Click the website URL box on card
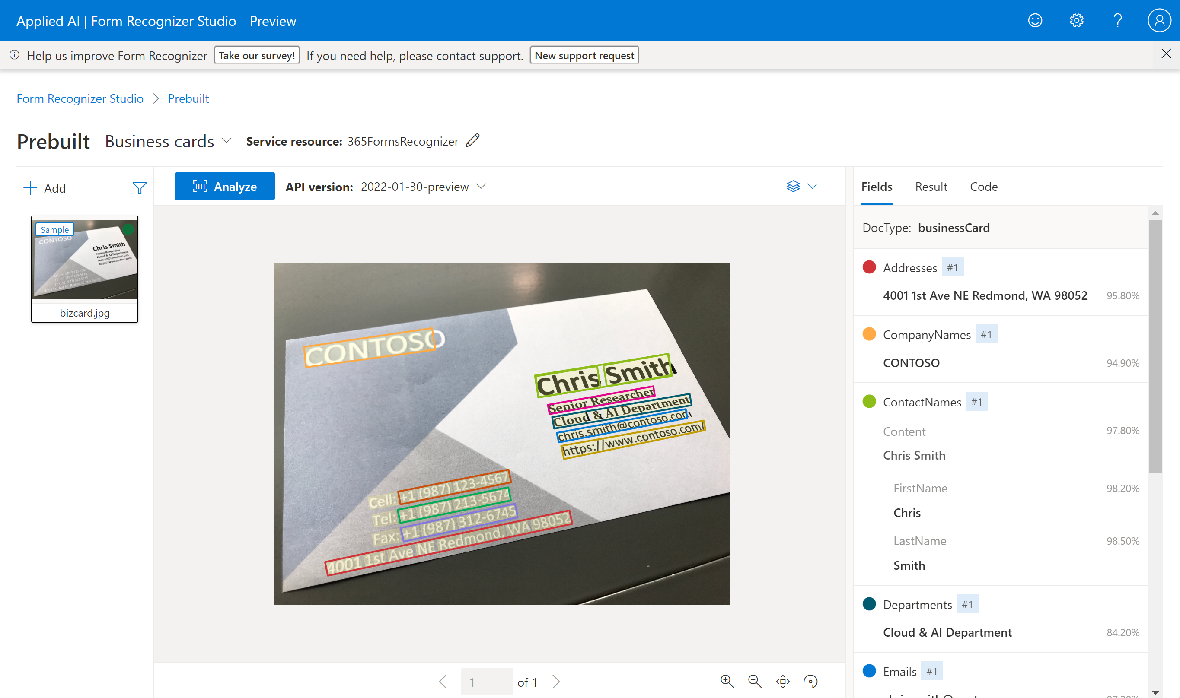 (x=633, y=439)
